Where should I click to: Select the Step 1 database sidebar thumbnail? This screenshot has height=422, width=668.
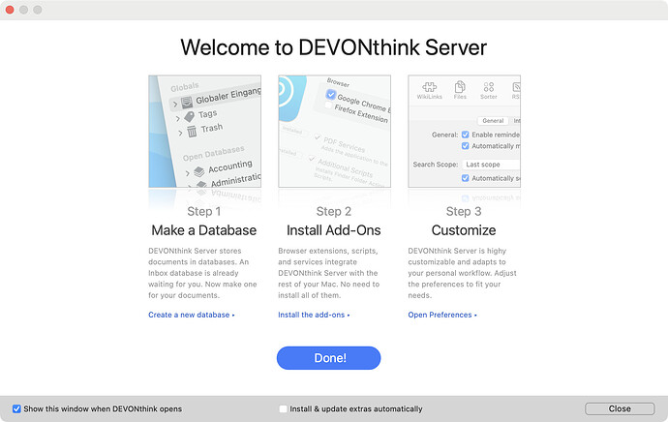click(x=205, y=132)
